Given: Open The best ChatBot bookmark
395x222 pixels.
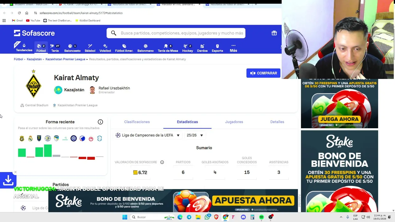Looking at the screenshot, I should [57, 20].
